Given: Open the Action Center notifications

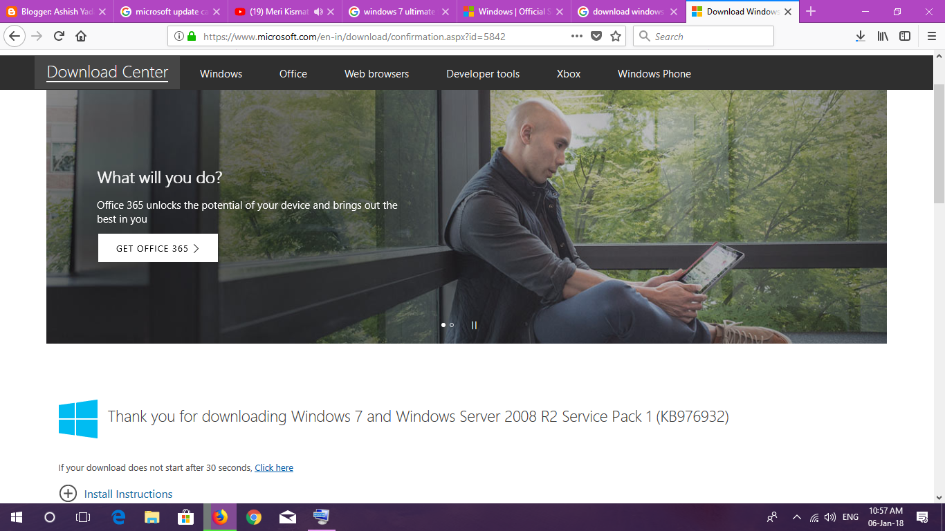Looking at the screenshot, I should [x=922, y=517].
